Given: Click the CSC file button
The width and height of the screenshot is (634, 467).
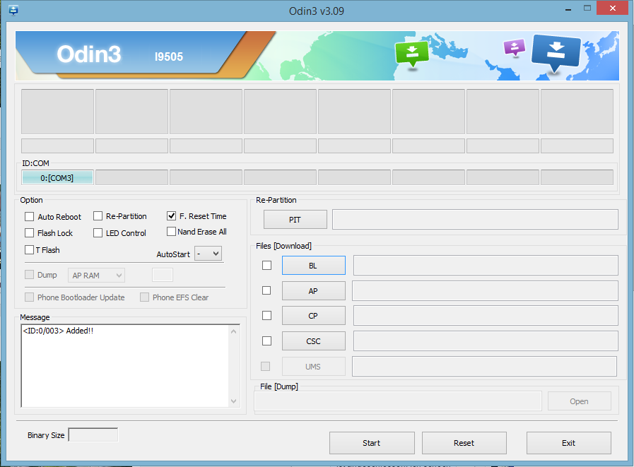Looking at the screenshot, I should pos(313,341).
